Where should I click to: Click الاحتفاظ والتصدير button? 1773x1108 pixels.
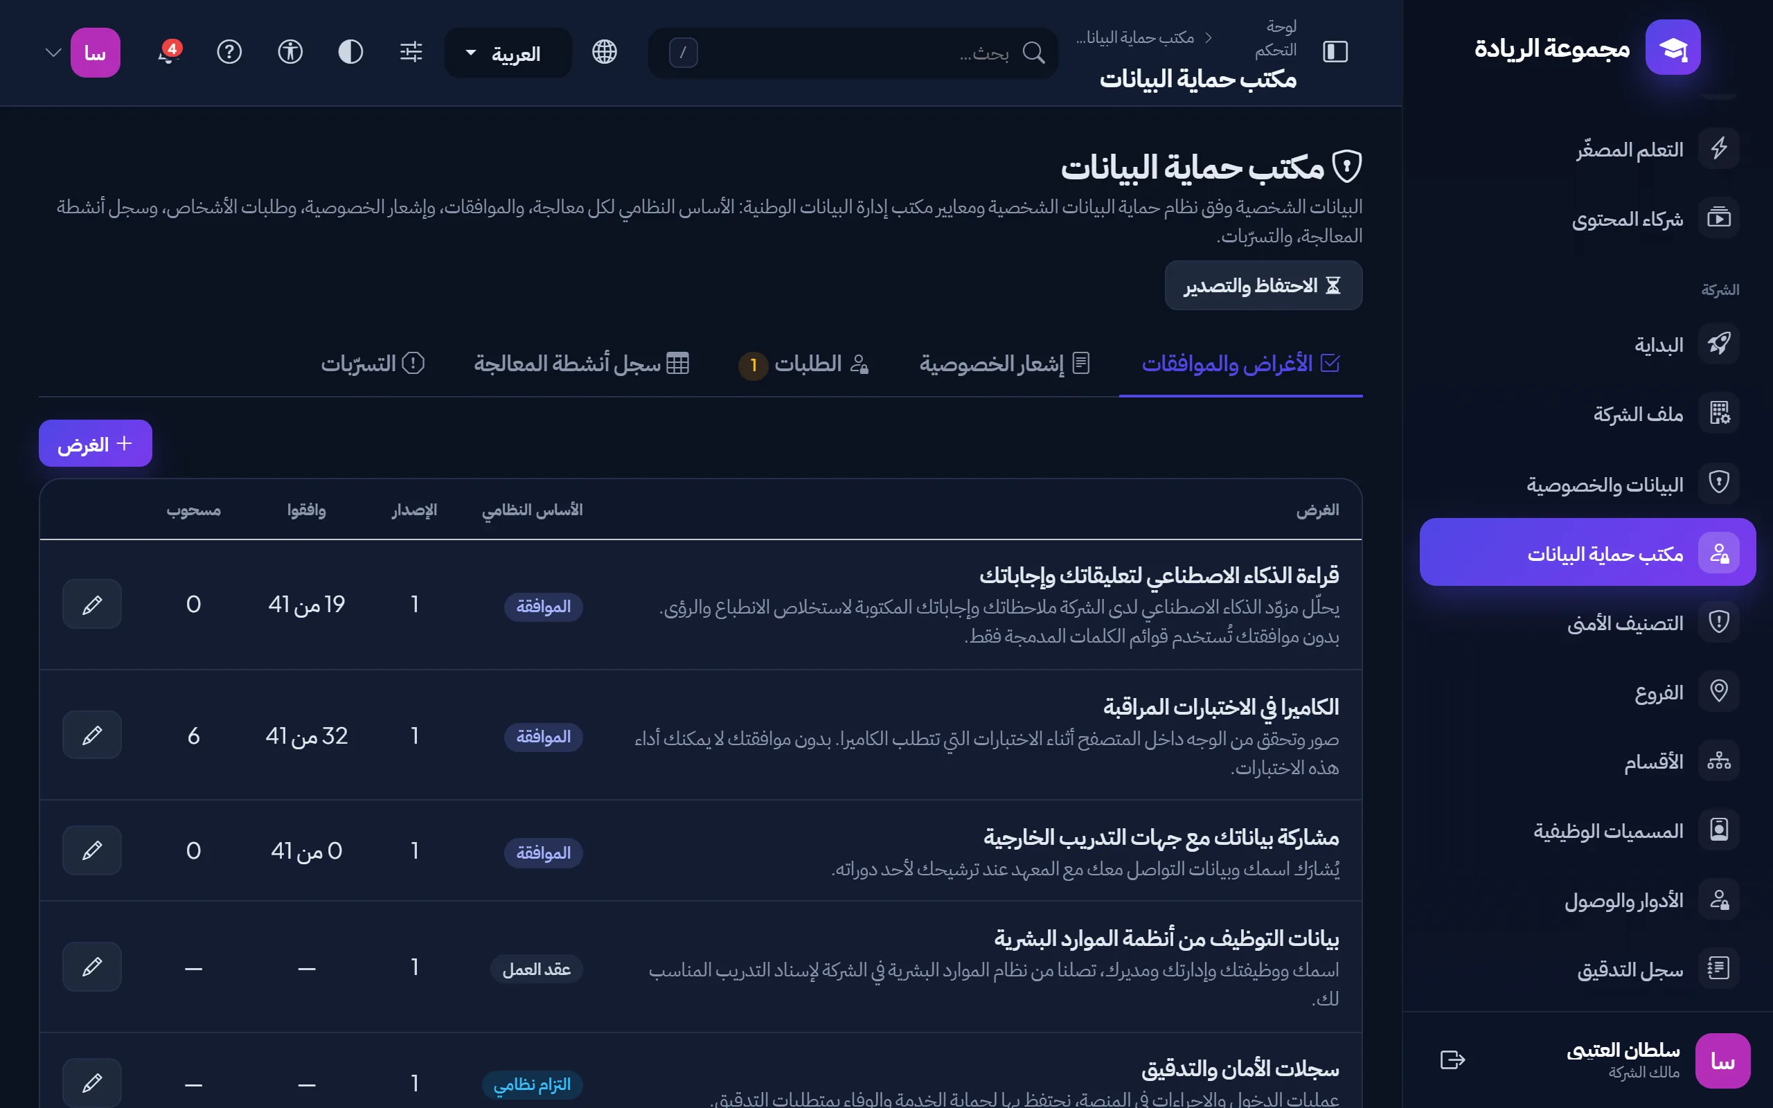point(1263,286)
